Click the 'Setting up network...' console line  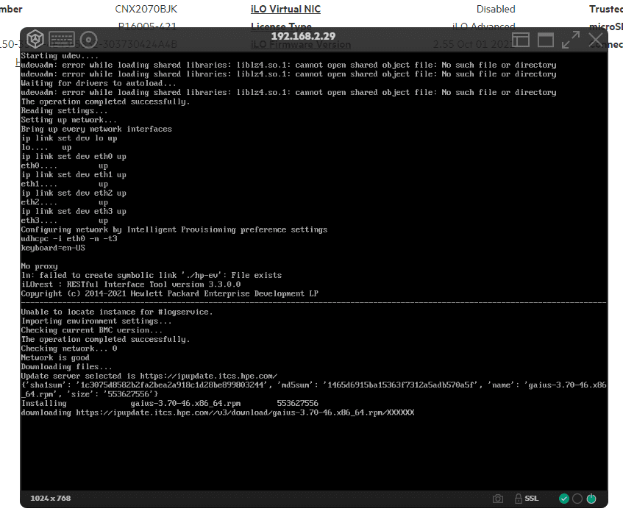coord(68,120)
